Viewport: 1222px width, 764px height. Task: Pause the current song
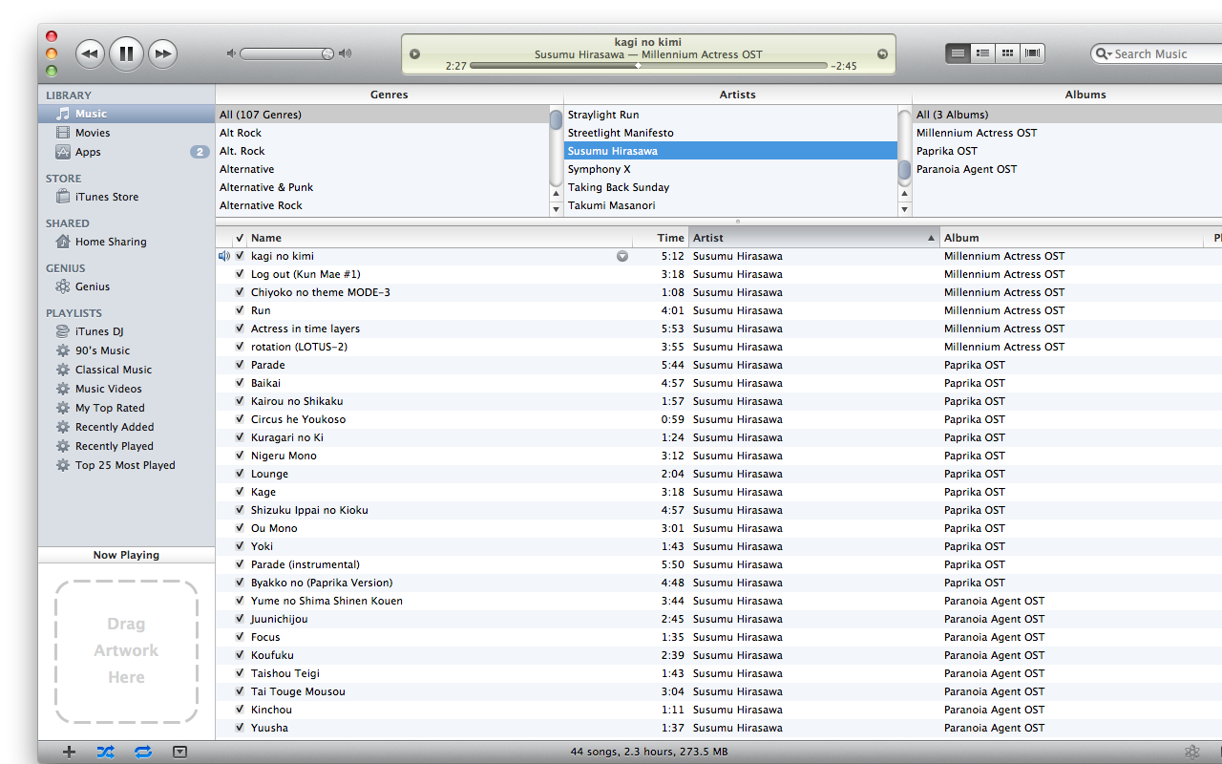tap(126, 53)
